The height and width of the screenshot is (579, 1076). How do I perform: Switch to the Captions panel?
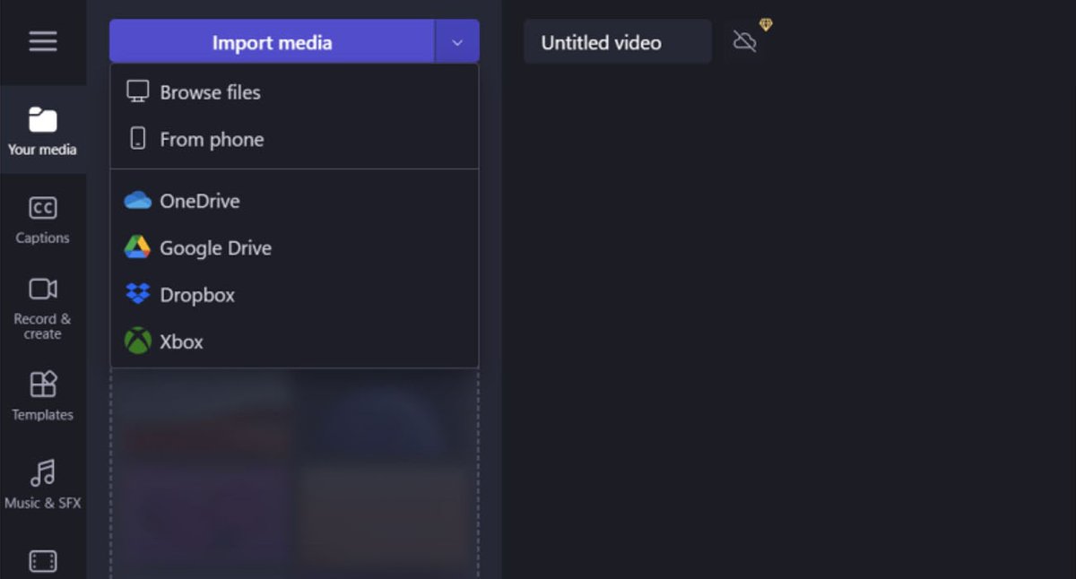[x=42, y=220]
